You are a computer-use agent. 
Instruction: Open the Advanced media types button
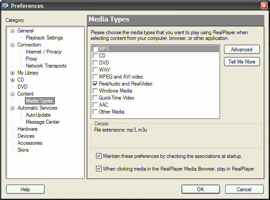click(242, 50)
